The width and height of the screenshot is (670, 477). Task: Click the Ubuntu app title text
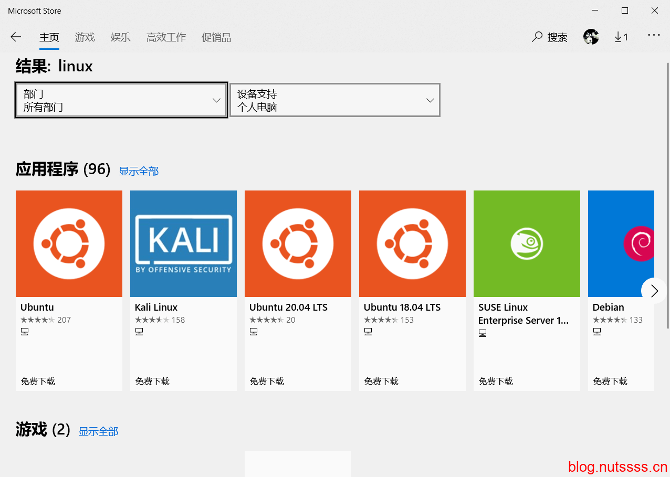(37, 308)
